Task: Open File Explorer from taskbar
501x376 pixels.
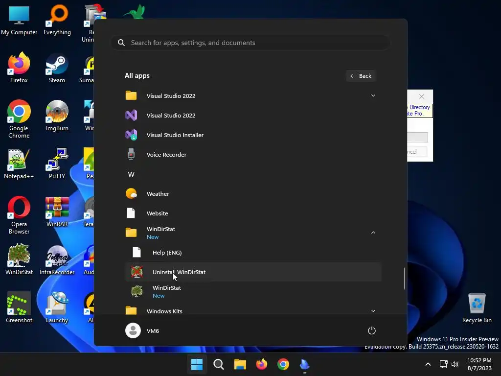Action: (240, 364)
